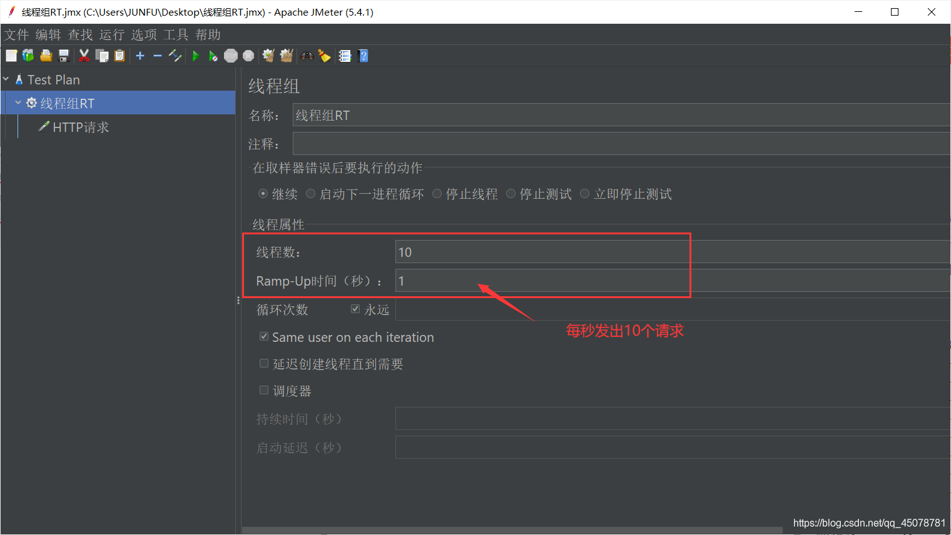Start the test with green play icon
The image size is (951, 535).
click(x=196, y=56)
